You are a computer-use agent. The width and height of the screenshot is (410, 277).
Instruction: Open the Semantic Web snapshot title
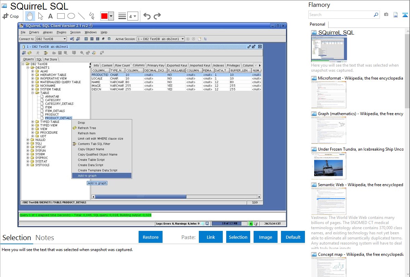360,185
